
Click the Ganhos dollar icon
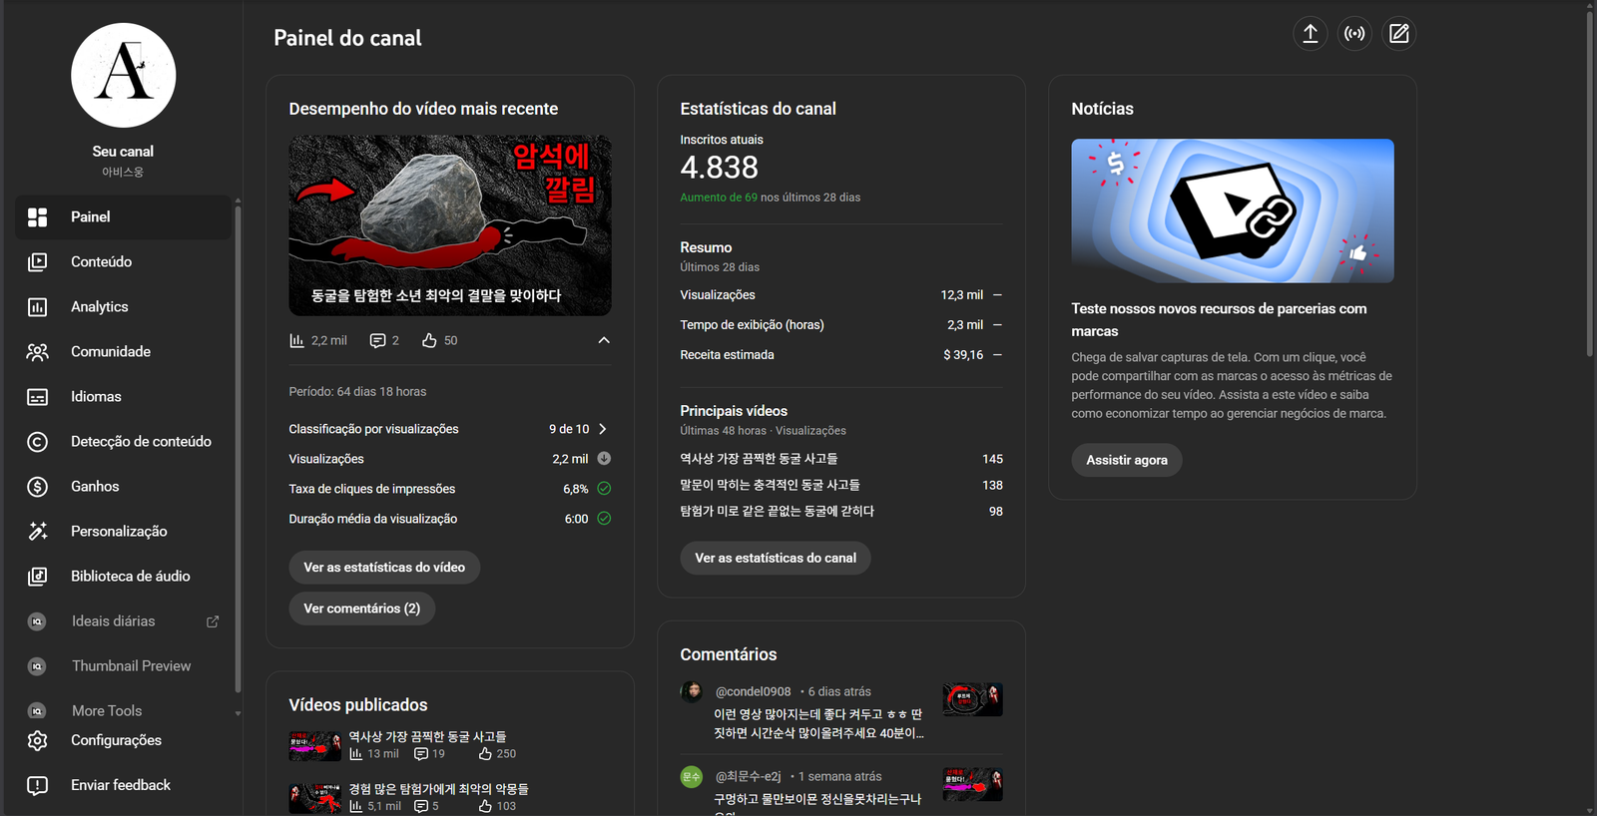coord(38,487)
